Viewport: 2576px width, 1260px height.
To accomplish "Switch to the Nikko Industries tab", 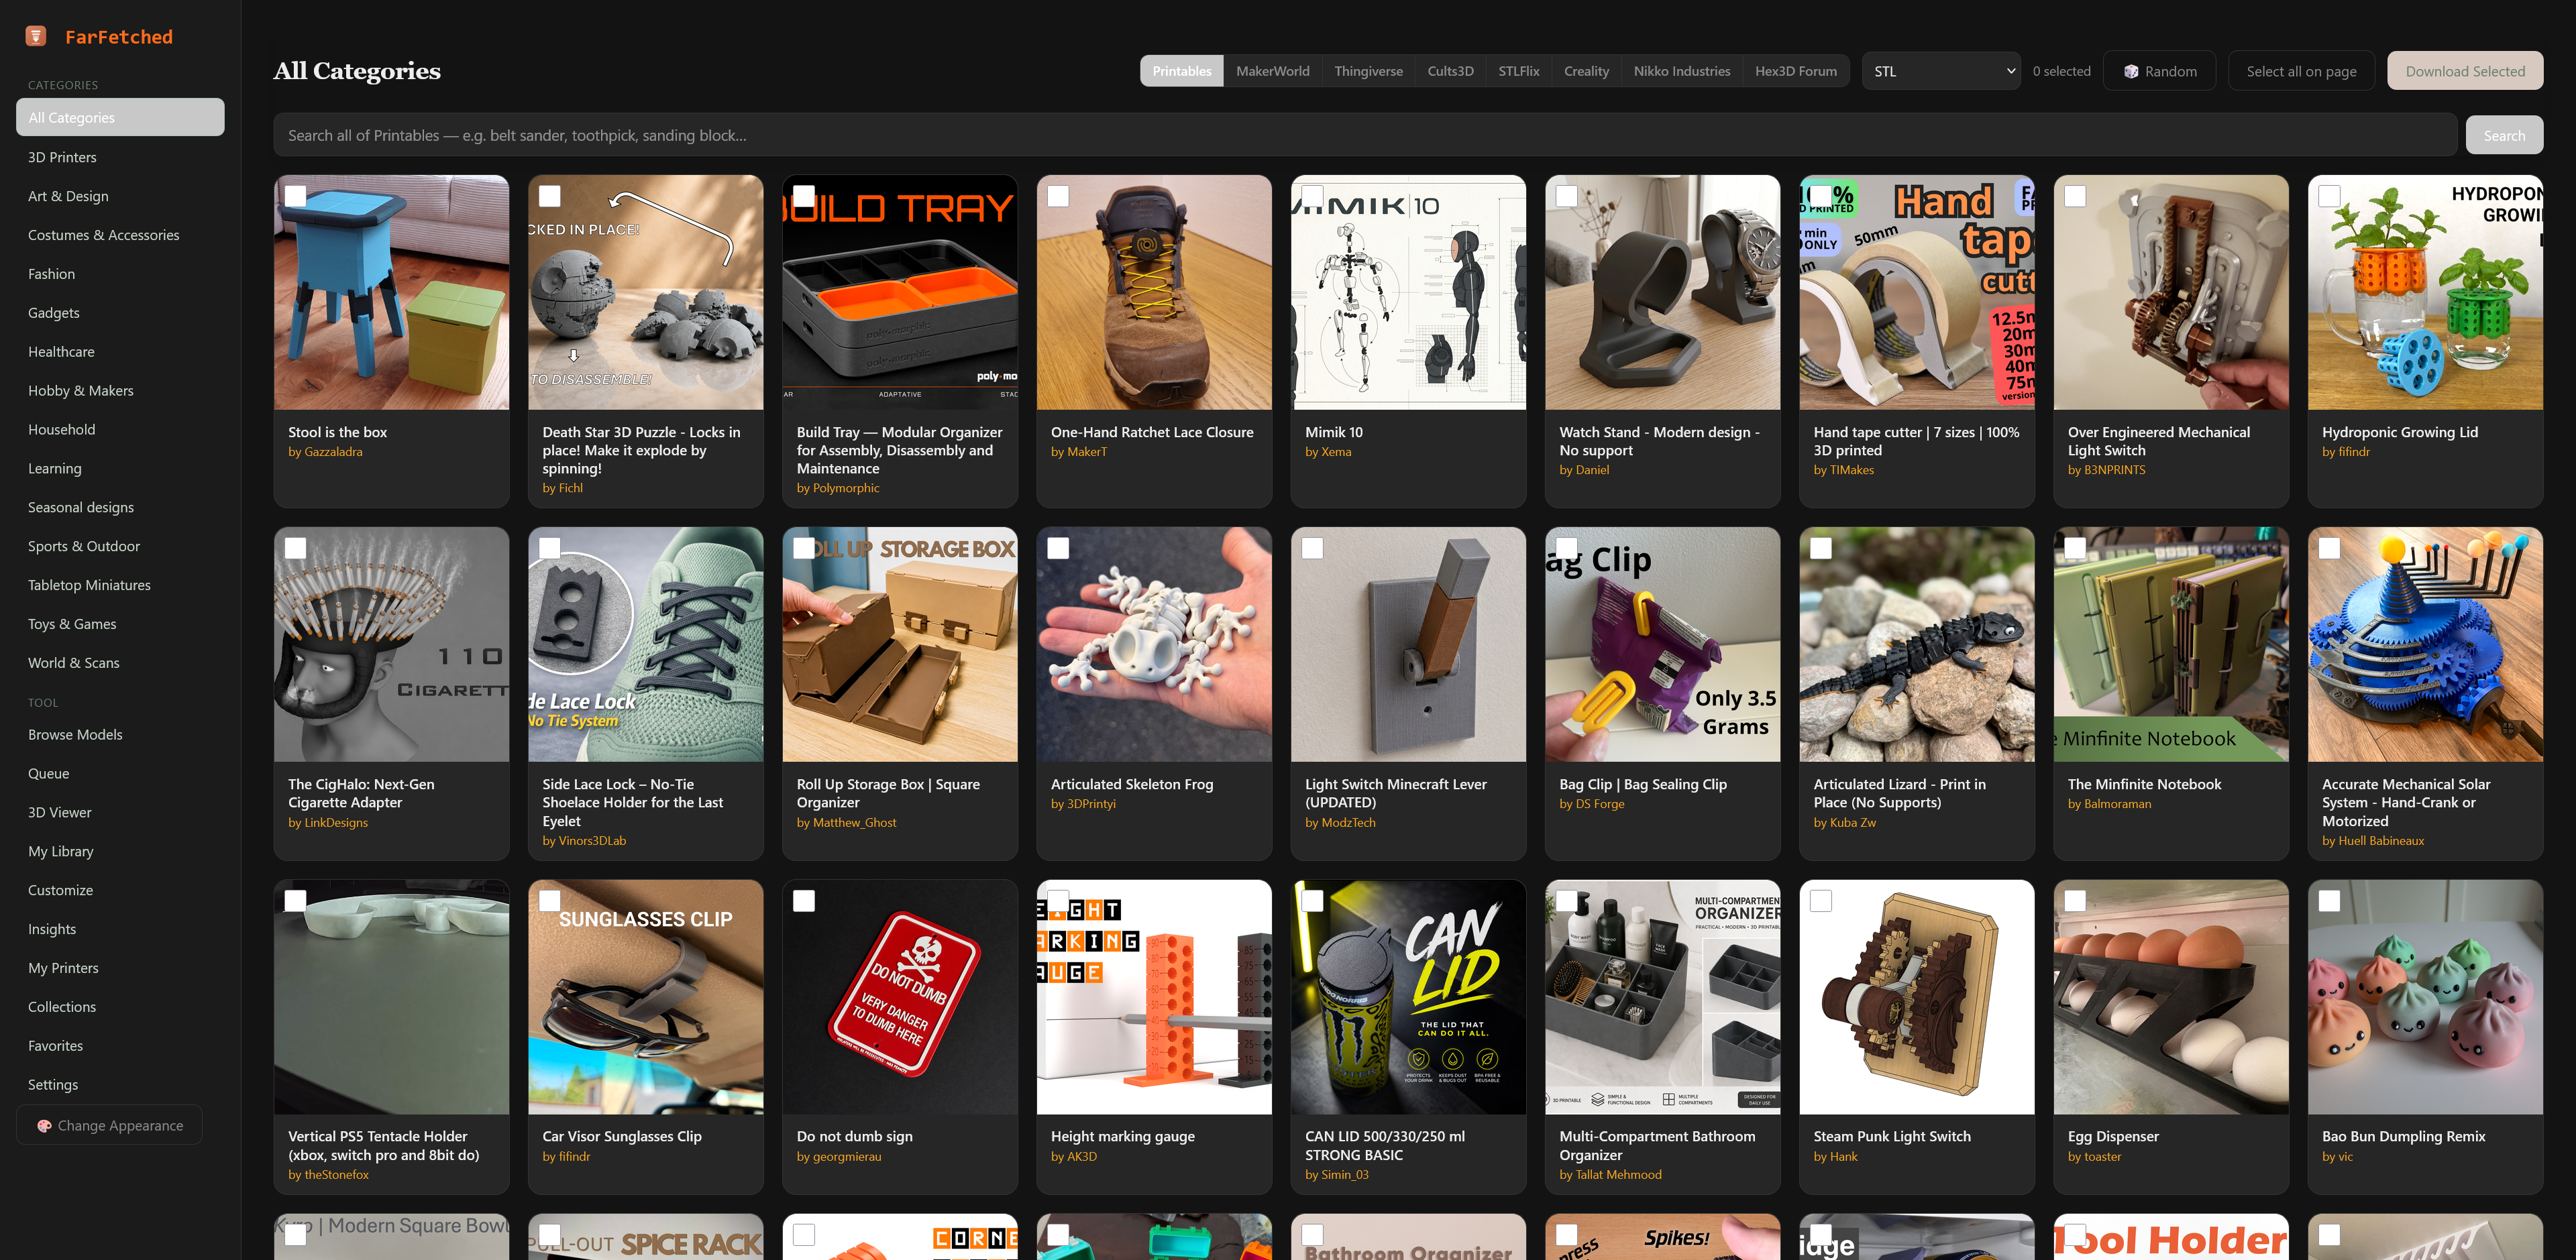I will click(x=1681, y=71).
